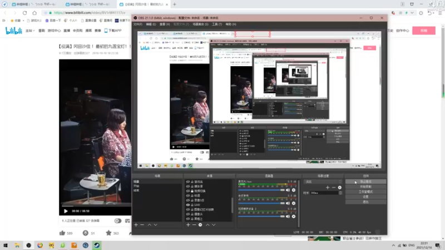Move the scene up in the scenes list
Viewport: 445px width, 250px height.
[x=149, y=225]
